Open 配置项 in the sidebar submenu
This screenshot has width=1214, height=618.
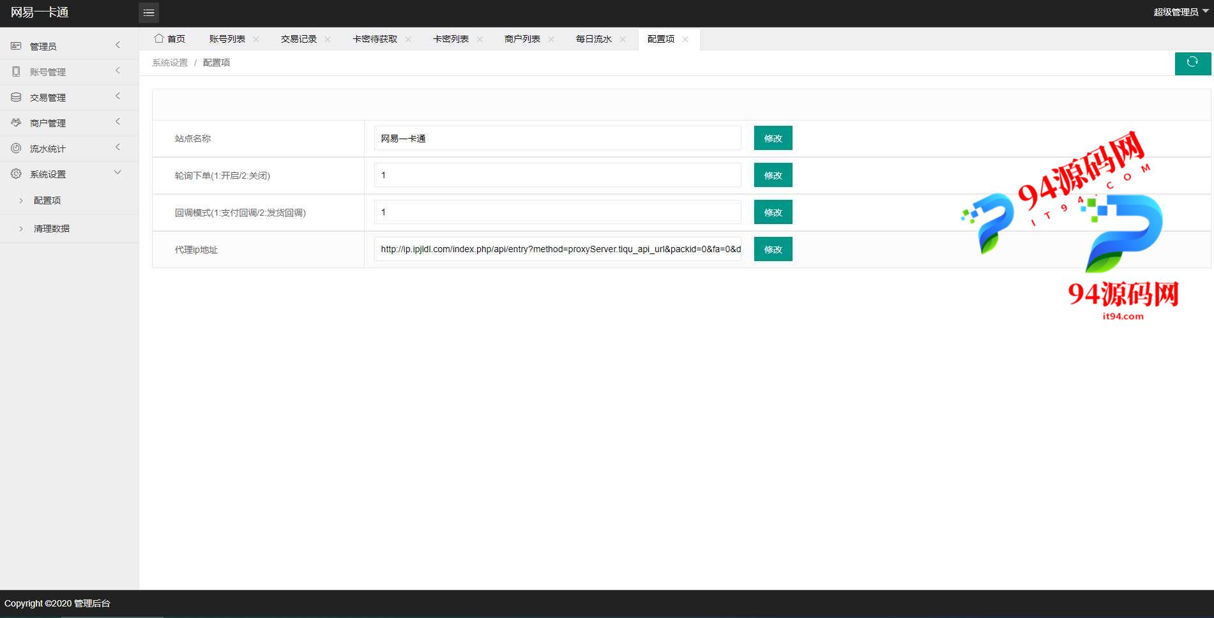[x=47, y=200]
